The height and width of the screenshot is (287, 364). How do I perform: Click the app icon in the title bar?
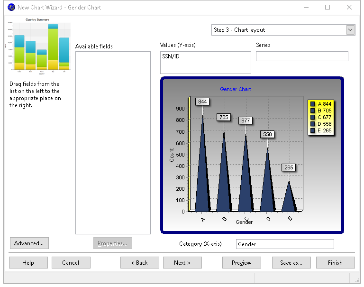(x=11, y=8)
